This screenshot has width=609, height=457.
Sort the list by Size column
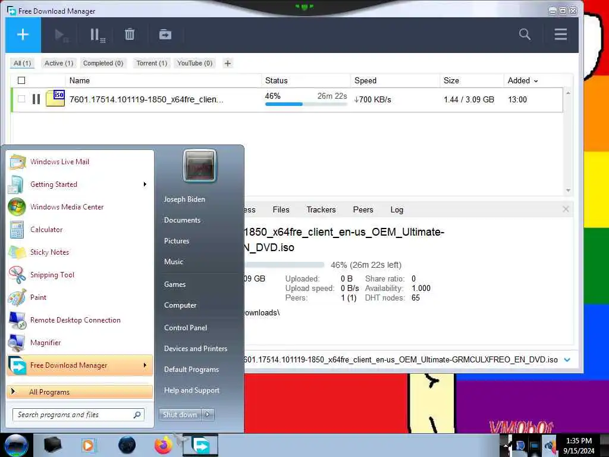pyautogui.click(x=451, y=80)
